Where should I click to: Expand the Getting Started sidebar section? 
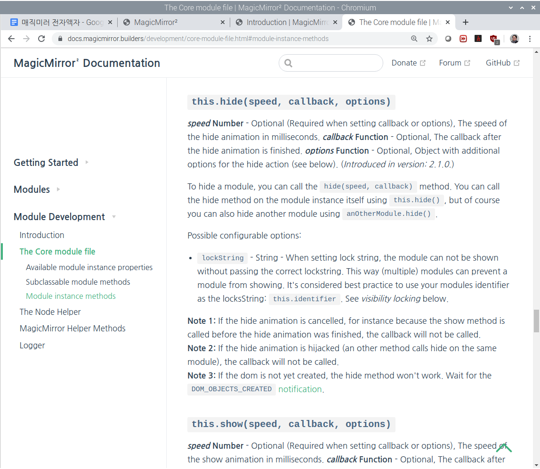(x=51, y=163)
